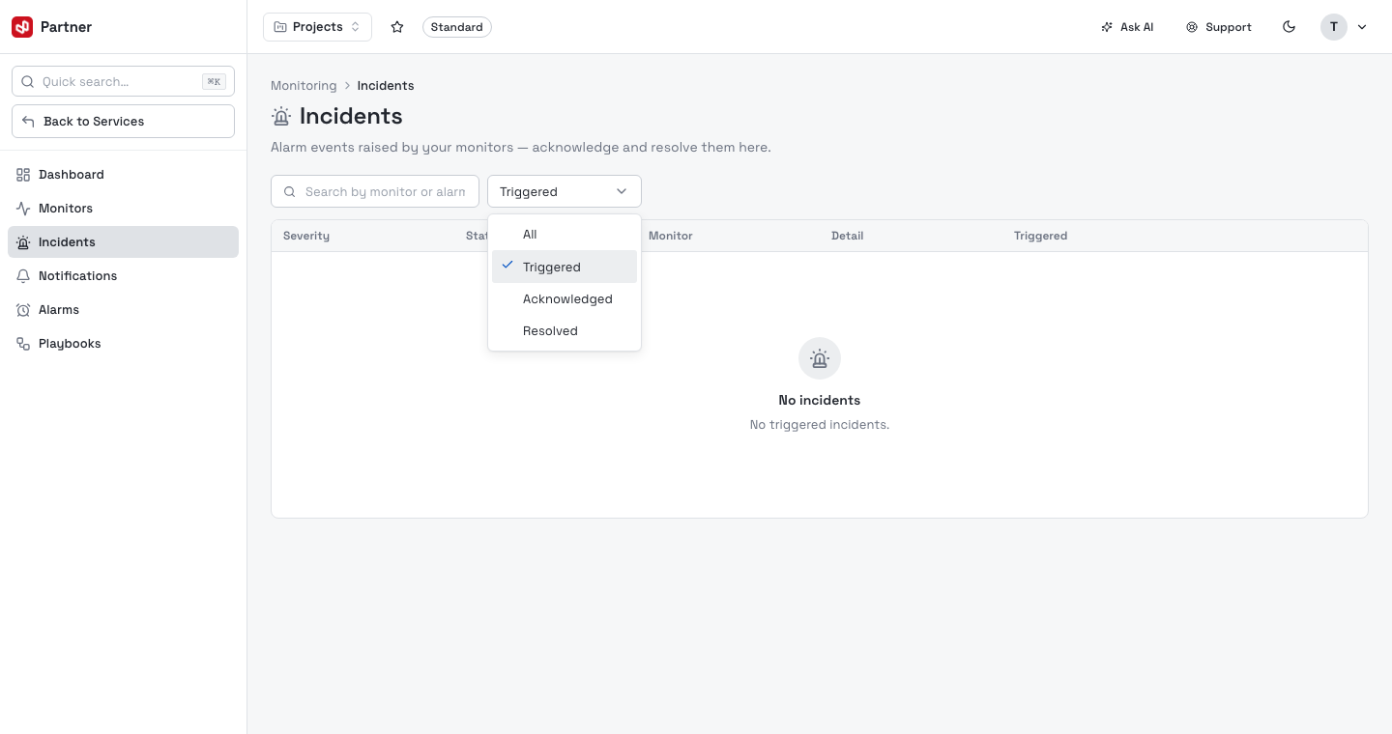Click the user avatar T

click(1334, 27)
